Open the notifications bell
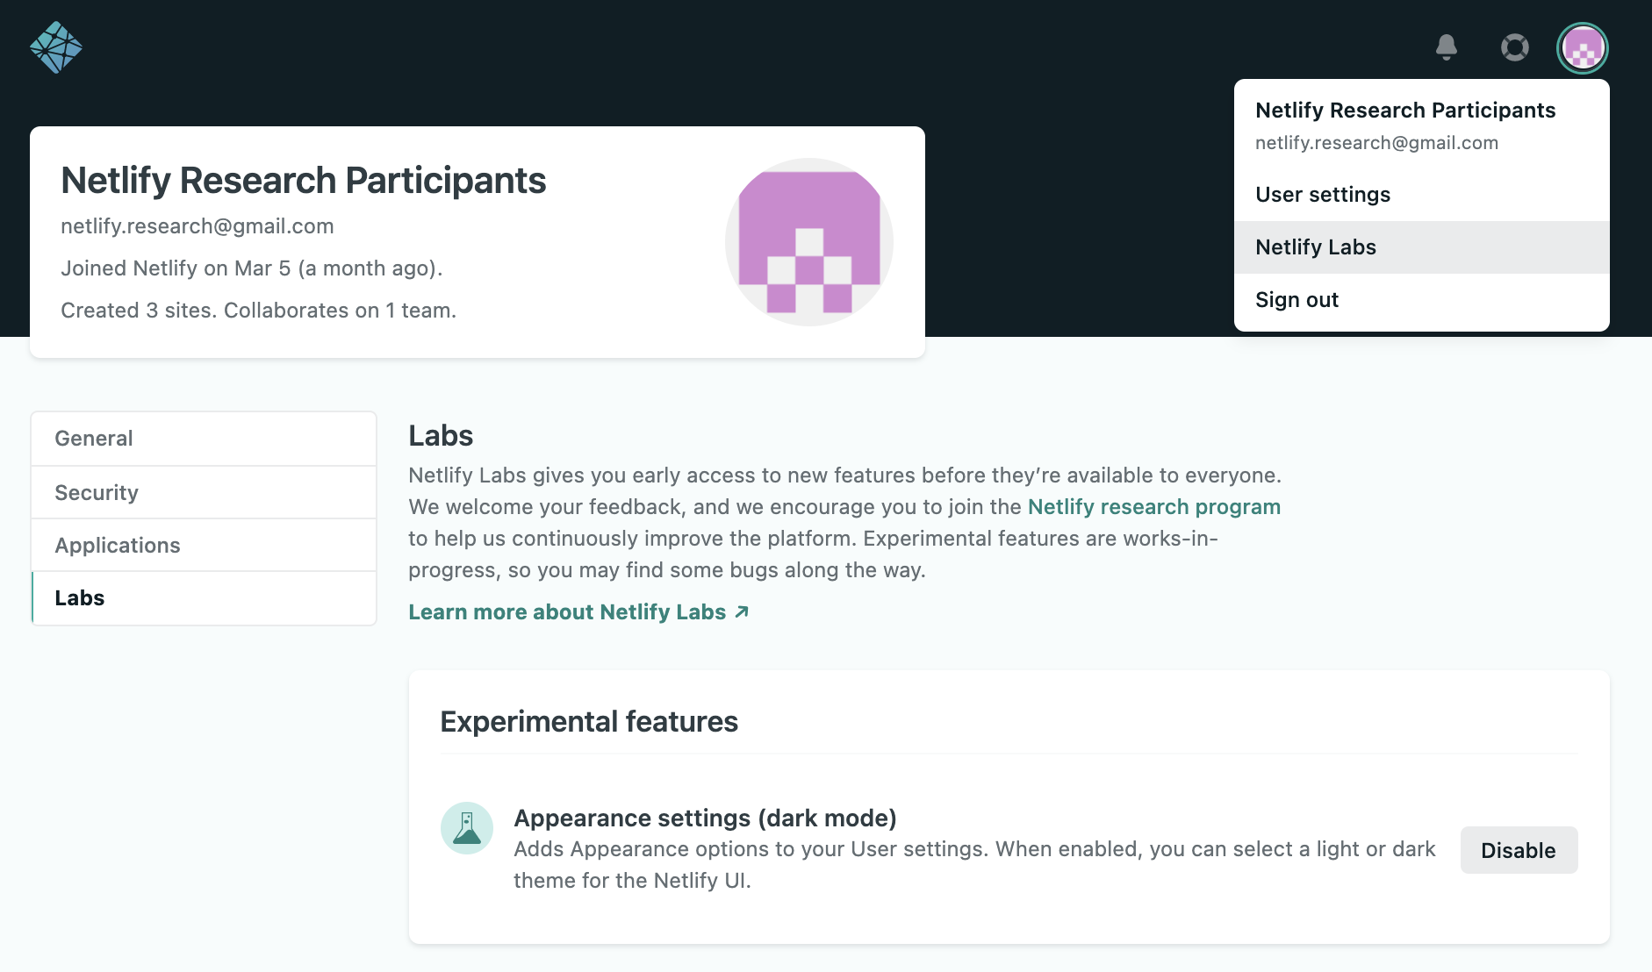 tap(1447, 47)
